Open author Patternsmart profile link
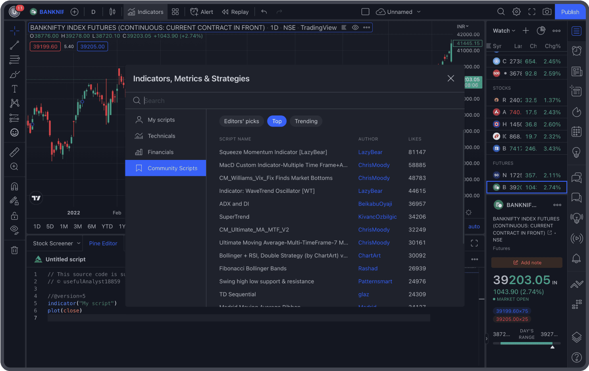This screenshot has width=589, height=371. point(375,282)
